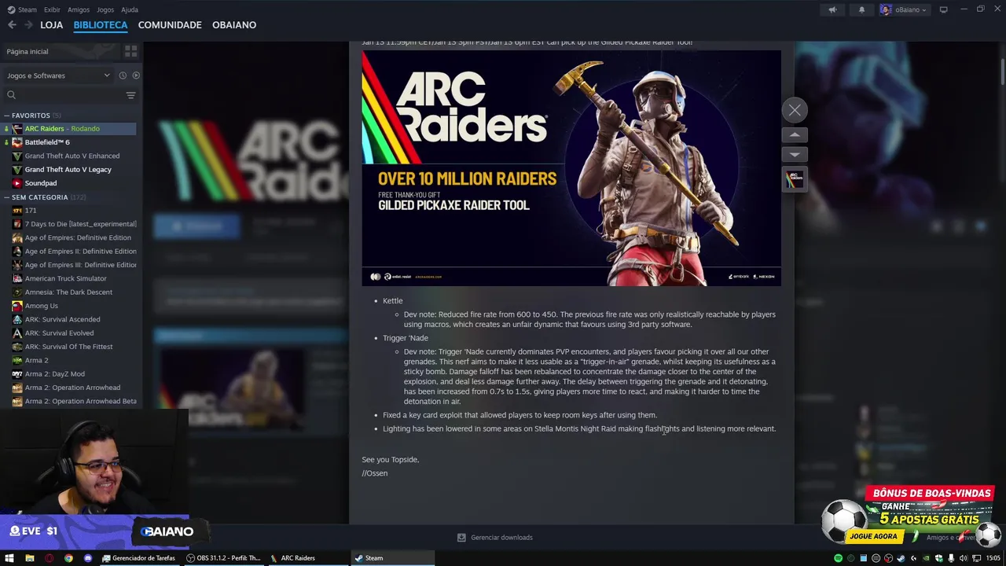1006x566 pixels.
Task: Open the Amigos menu
Action: click(79, 9)
